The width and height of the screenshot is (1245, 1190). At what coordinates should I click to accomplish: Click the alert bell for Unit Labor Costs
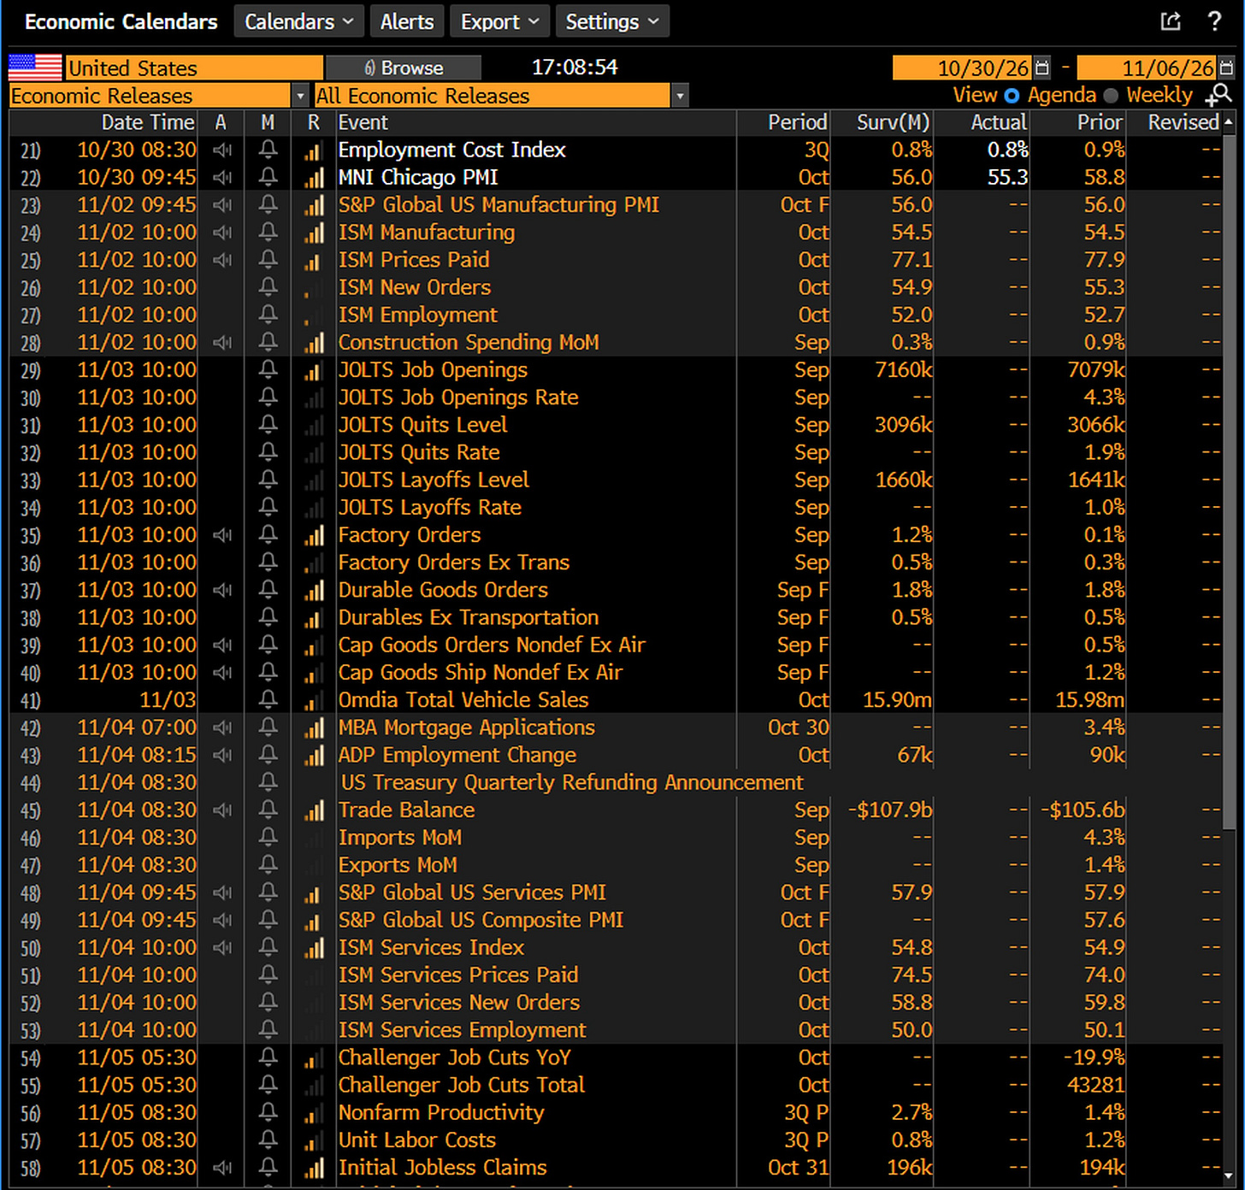268,1140
